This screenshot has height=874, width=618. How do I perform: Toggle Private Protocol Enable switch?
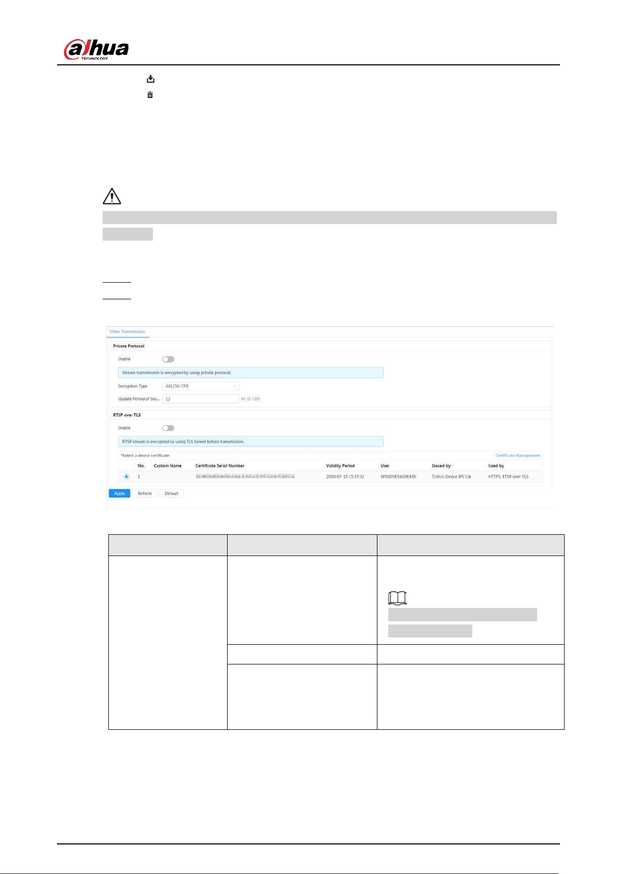(168, 359)
